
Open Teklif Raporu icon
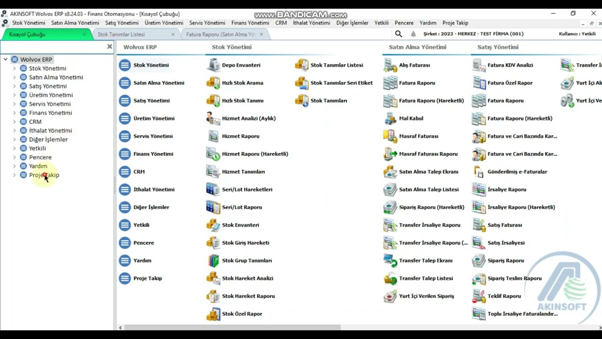pos(479,296)
